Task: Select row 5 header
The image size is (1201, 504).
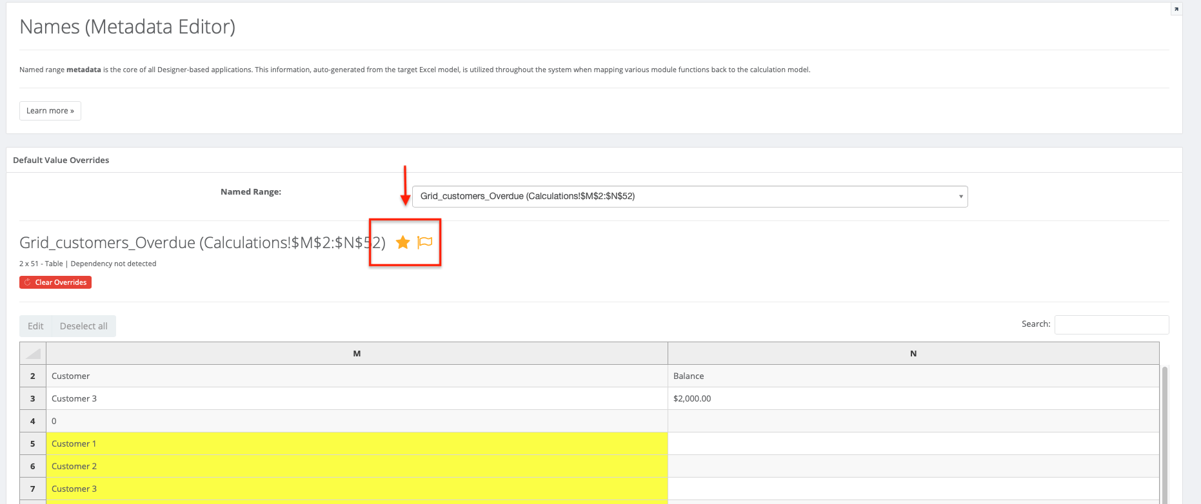Action: click(33, 443)
